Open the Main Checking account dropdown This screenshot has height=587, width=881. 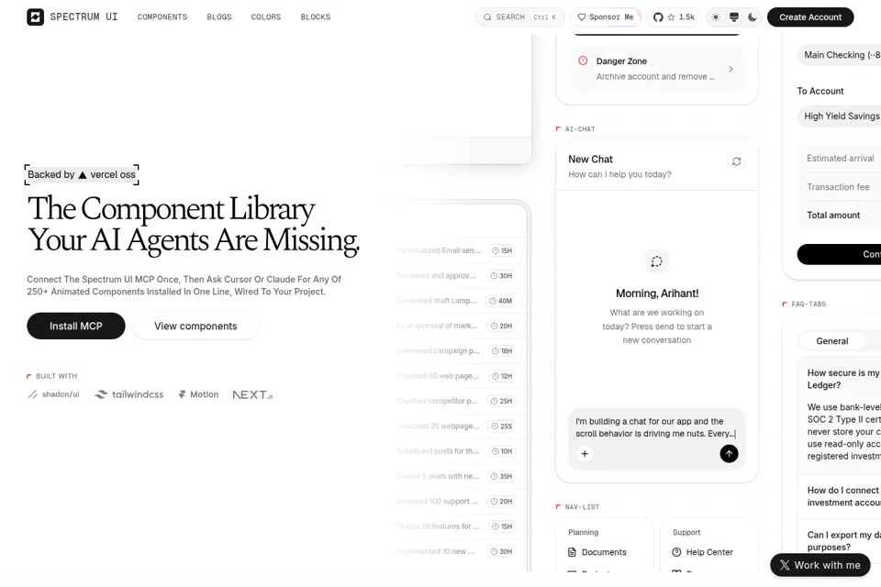(x=839, y=55)
